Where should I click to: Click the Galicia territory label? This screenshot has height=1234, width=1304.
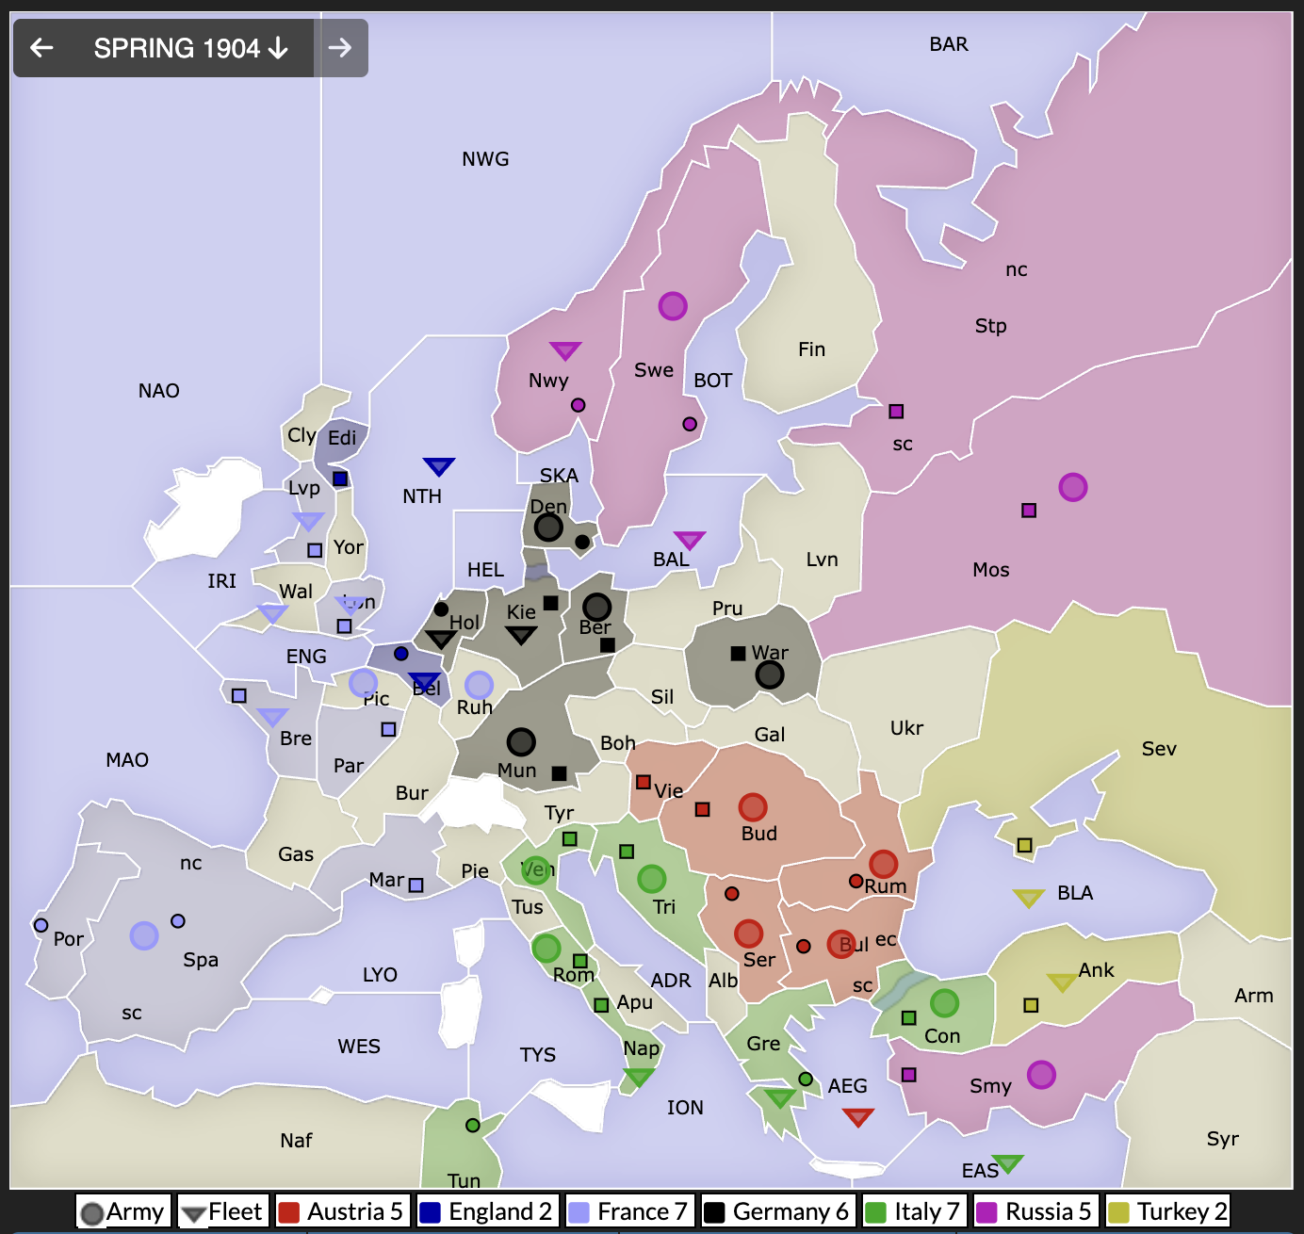point(770,735)
